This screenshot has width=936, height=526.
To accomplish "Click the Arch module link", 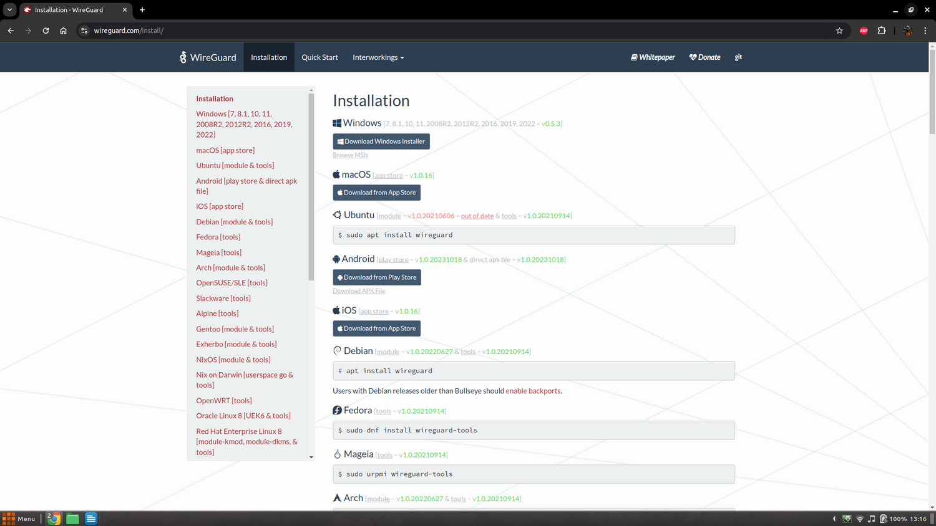I will pos(378,499).
